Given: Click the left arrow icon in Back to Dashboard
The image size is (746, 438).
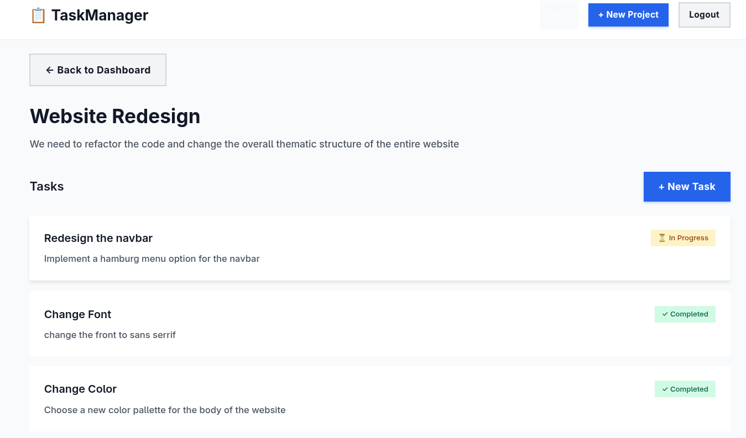Looking at the screenshot, I should pyautogui.click(x=50, y=70).
